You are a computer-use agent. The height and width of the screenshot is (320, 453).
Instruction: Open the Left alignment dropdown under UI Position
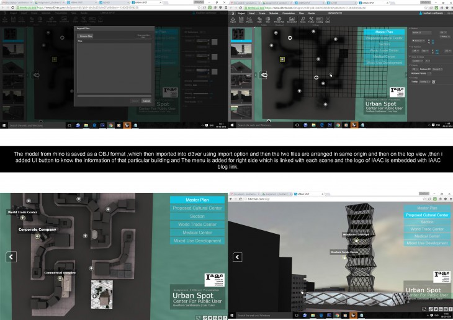[416, 51]
